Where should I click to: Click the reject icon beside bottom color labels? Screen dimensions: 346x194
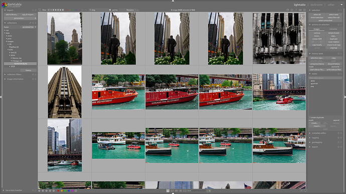(x=76, y=190)
